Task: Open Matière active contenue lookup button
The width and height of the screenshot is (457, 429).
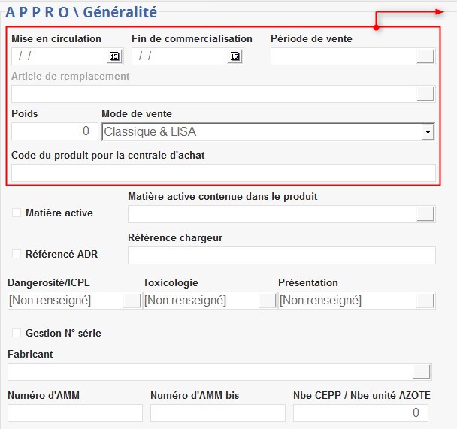Action: [x=425, y=214]
